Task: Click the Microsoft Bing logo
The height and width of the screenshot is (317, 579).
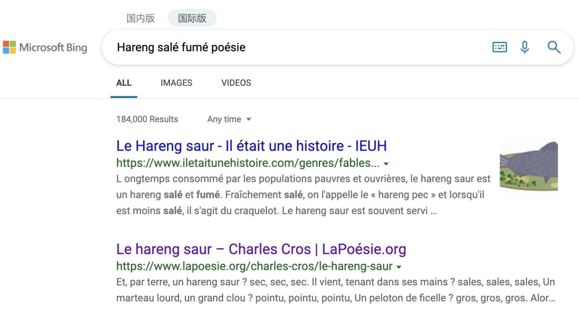Action: (45, 47)
